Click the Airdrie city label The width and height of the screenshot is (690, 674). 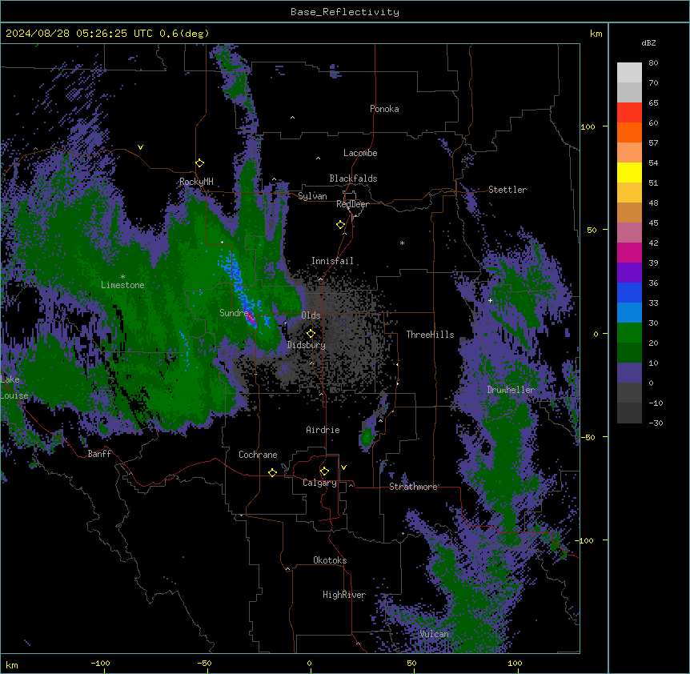(323, 430)
